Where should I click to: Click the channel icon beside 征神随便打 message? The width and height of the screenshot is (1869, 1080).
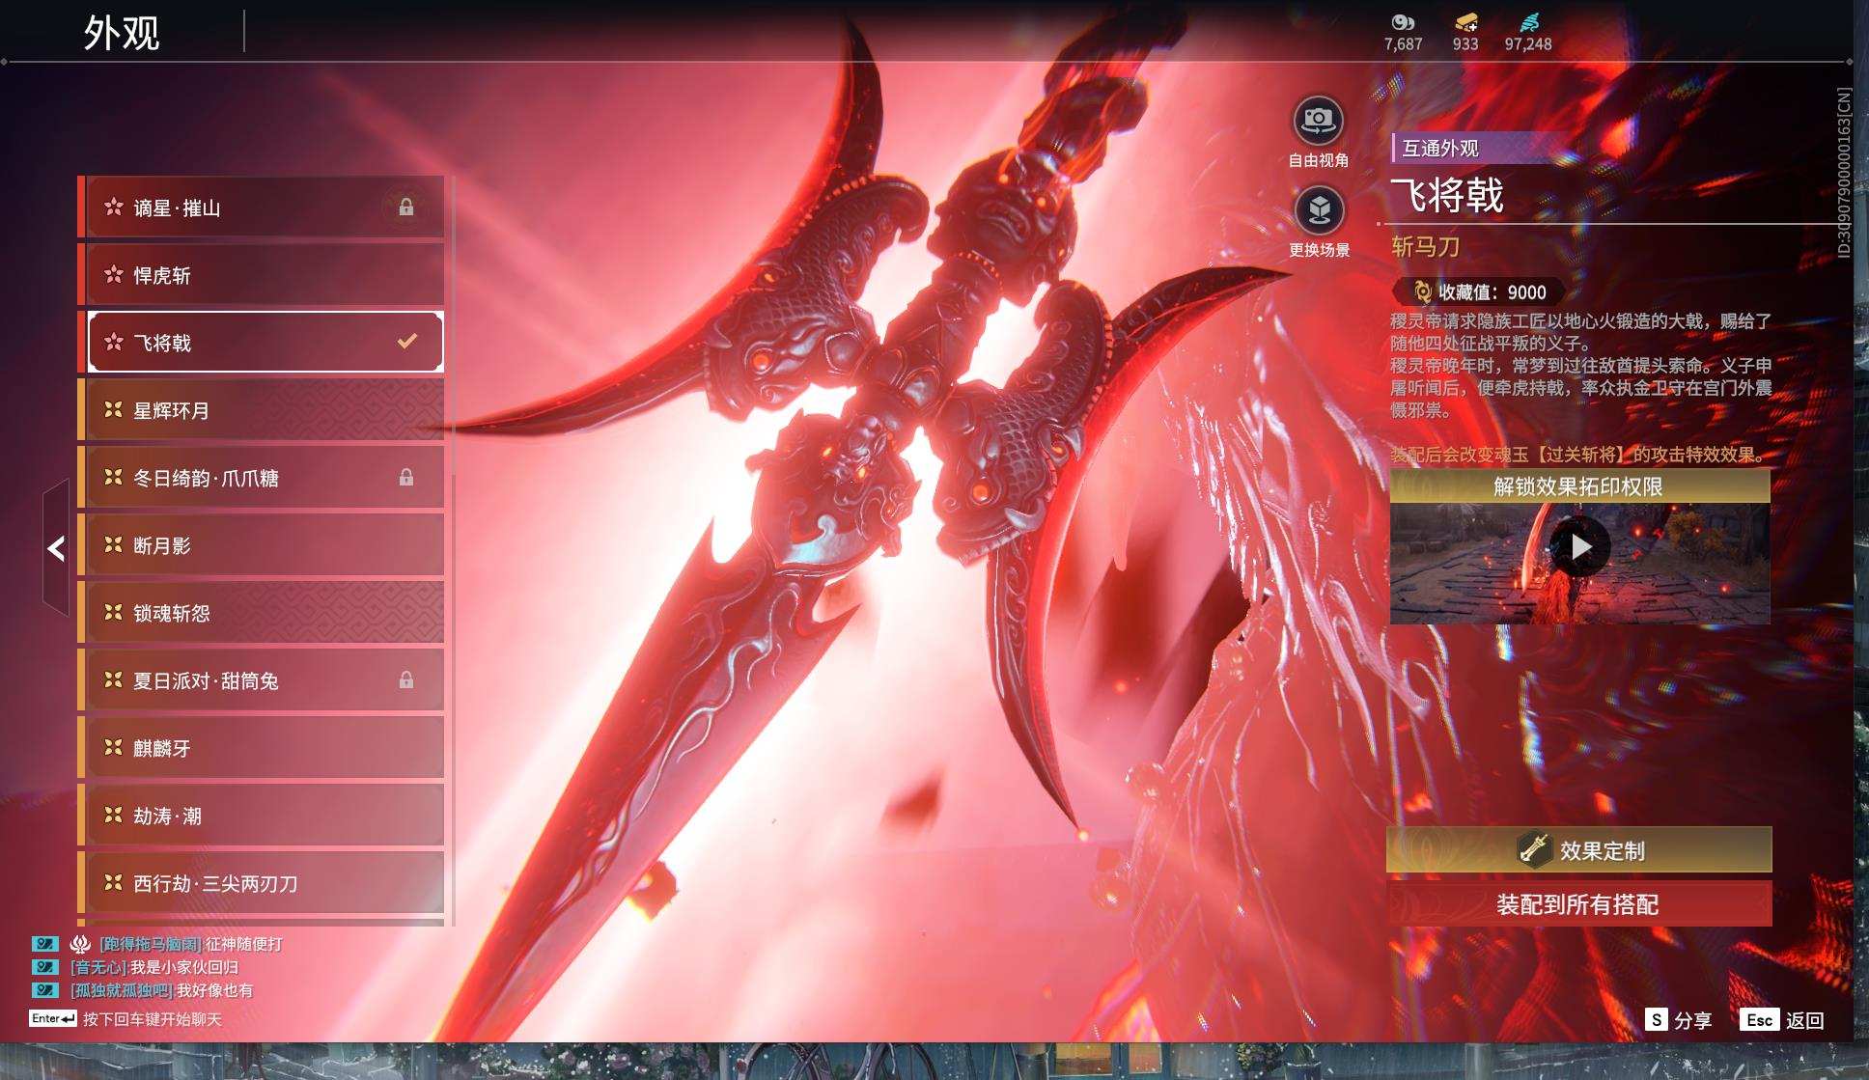pyautogui.click(x=44, y=944)
